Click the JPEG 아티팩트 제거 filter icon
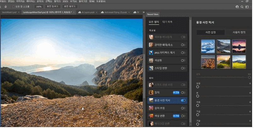The width and height of the screenshot is (254, 128). pos(151,53)
